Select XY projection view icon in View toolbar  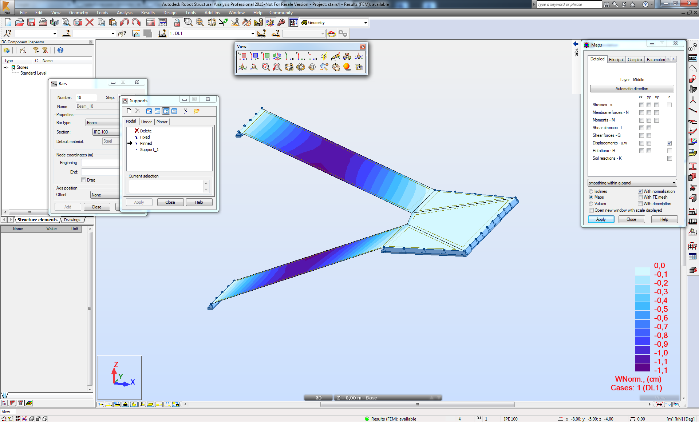click(242, 56)
